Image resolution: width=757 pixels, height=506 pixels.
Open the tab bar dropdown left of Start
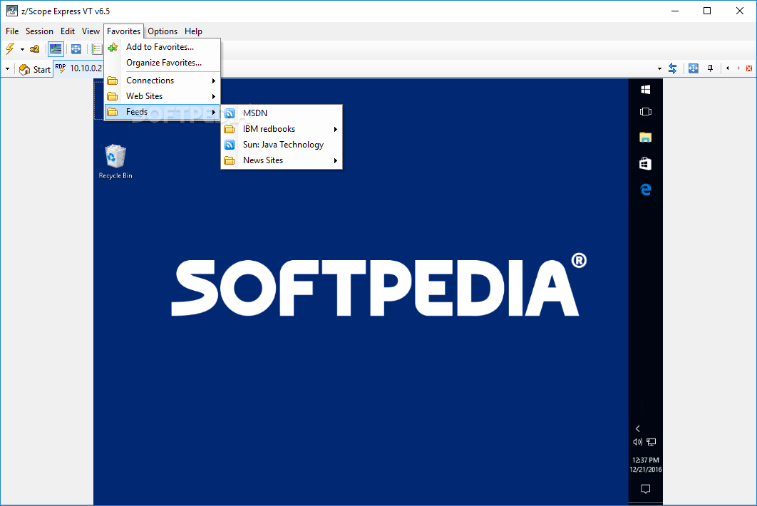[x=7, y=69]
